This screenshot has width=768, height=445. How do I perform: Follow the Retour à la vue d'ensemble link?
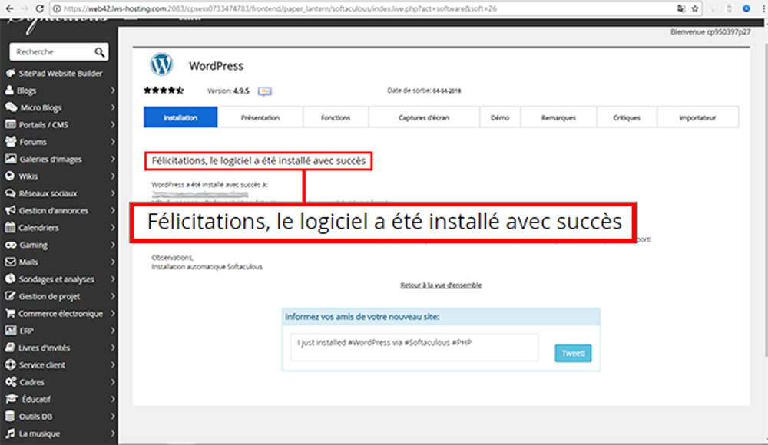pyautogui.click(x=441, y=285)
